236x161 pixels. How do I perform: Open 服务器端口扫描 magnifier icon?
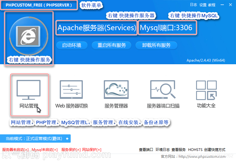tap(163, 89)
